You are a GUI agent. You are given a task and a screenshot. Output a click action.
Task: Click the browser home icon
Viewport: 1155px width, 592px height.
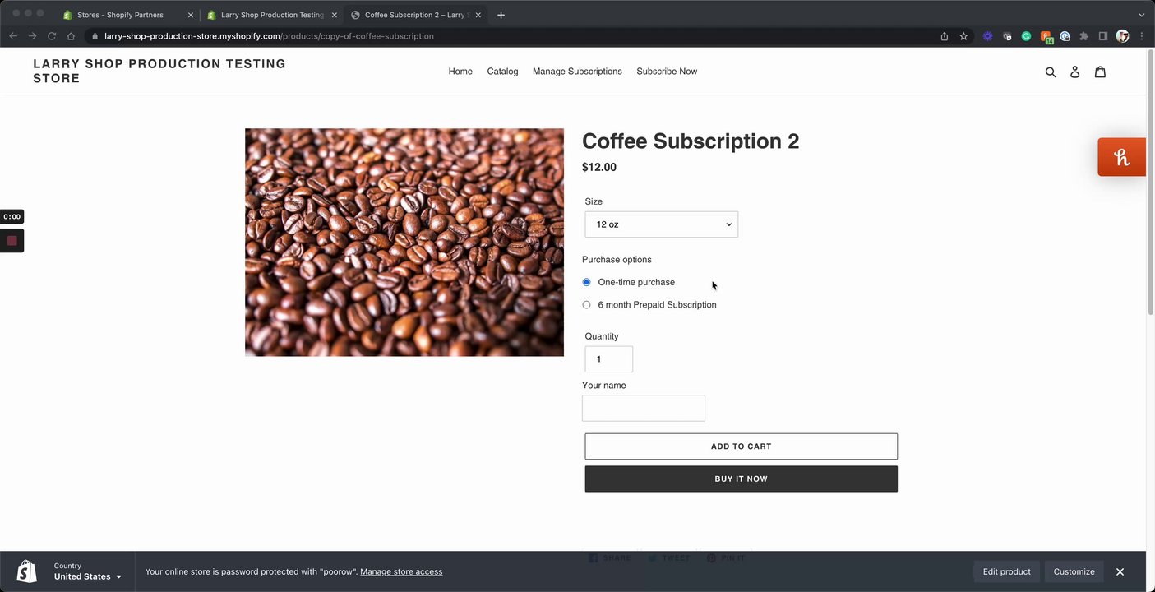tap(71, 36)
